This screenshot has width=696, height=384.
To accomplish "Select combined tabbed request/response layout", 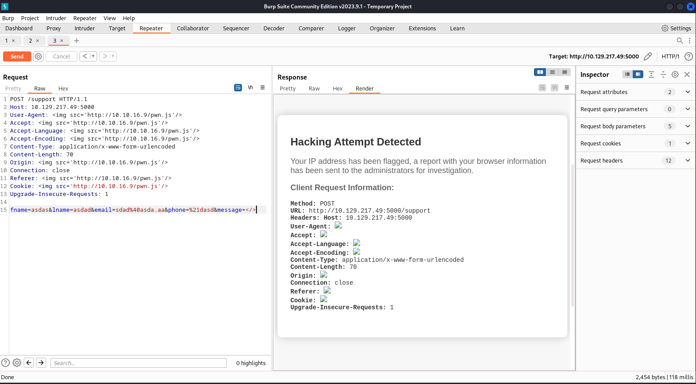I will tap(565, 72).
